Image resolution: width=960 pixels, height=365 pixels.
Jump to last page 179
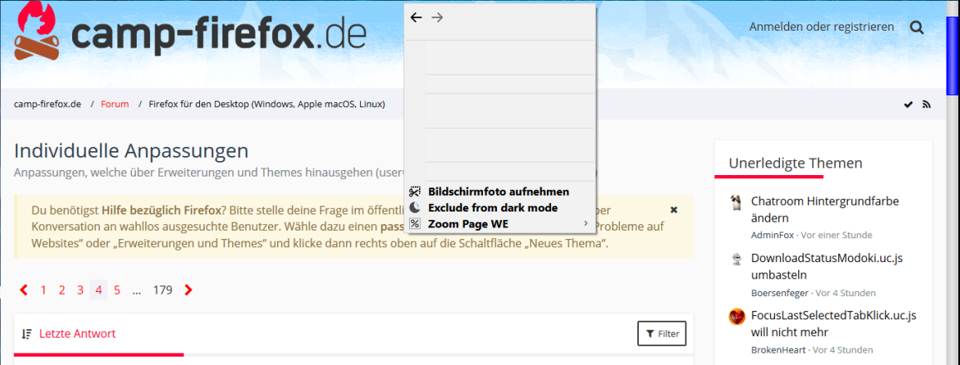(x=163, y=290)
